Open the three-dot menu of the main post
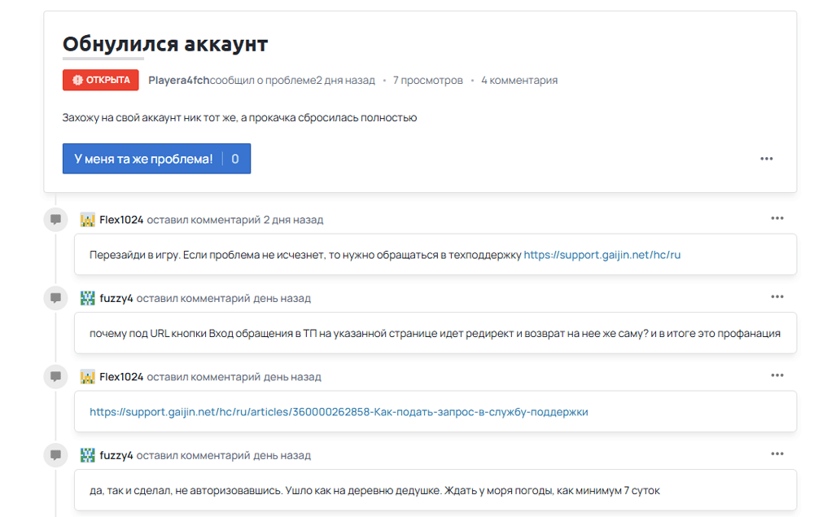This screenshot has height=517, width=814. tap(766, 159)
